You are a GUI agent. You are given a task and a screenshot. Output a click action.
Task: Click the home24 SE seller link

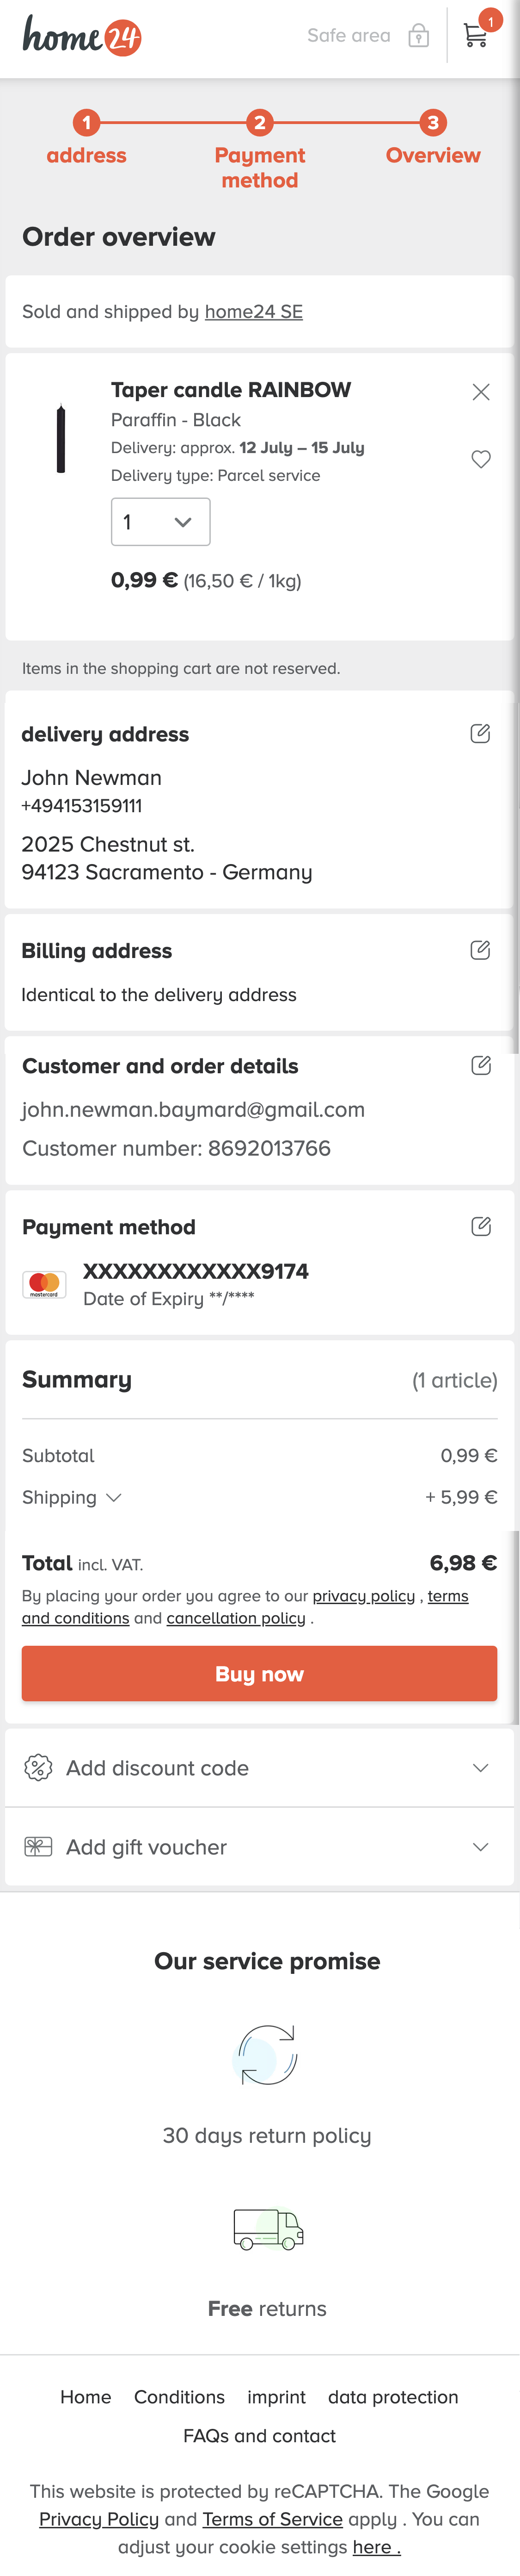[253, 312]
